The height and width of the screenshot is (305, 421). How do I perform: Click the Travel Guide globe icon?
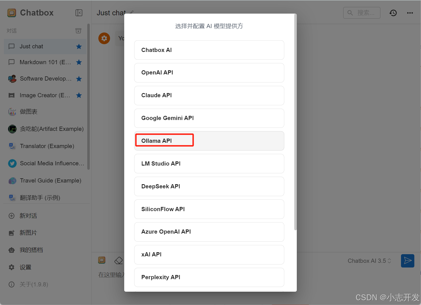12,181
